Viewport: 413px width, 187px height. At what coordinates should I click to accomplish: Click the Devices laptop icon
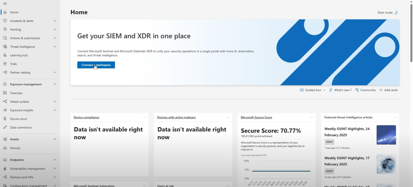tap(5, 148)
